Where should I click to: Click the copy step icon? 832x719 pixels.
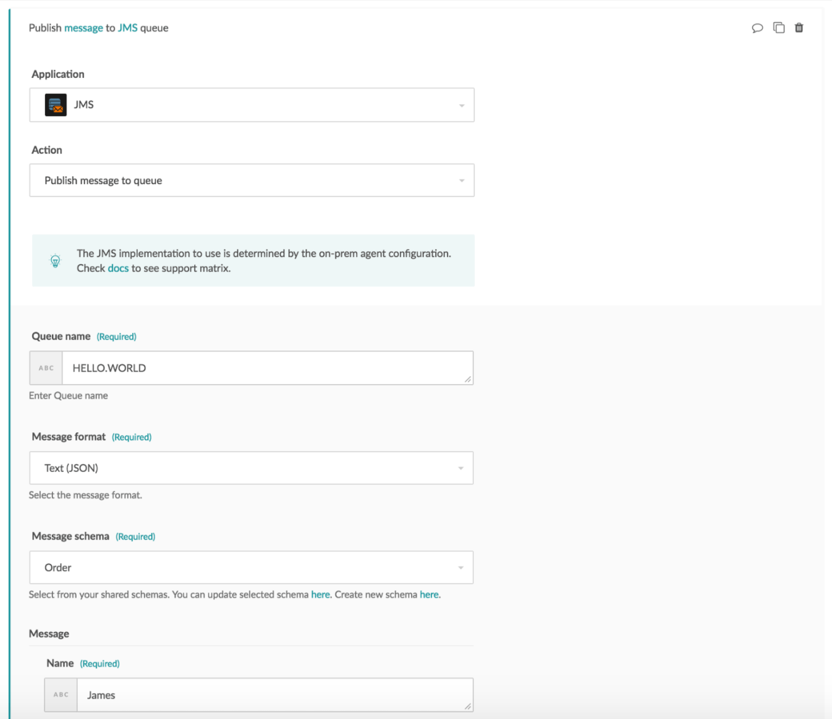click(x=779, y=28)
